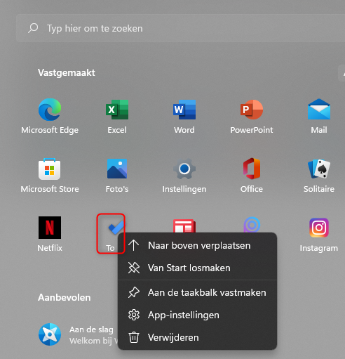Click the search magnifier icon
Screen dimensions: 345x359
(33, 28)
